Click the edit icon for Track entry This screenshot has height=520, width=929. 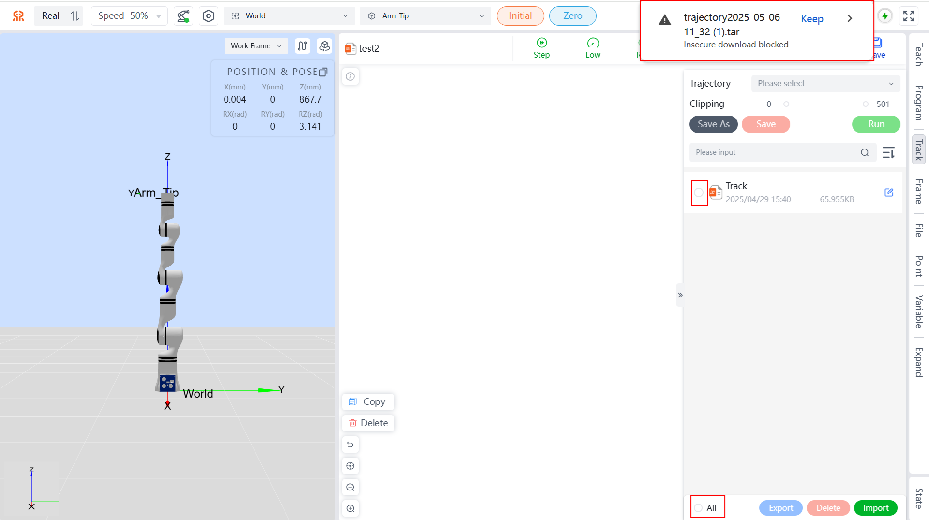click(x=888, y=193)
